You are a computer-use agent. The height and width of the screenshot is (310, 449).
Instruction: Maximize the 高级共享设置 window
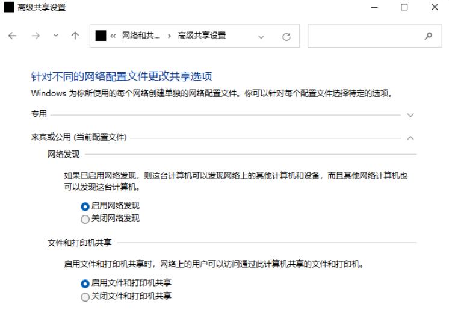click(x=404, y=7)
